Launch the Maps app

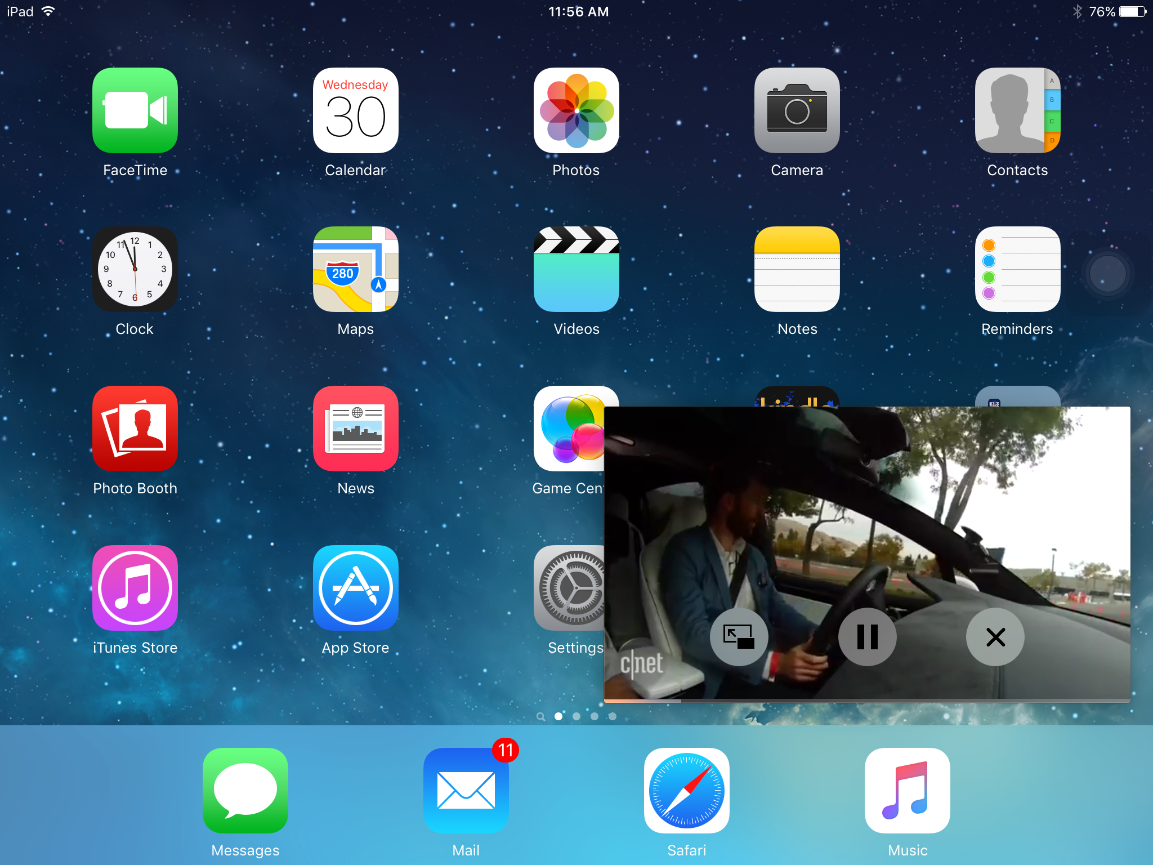[356, 269]
